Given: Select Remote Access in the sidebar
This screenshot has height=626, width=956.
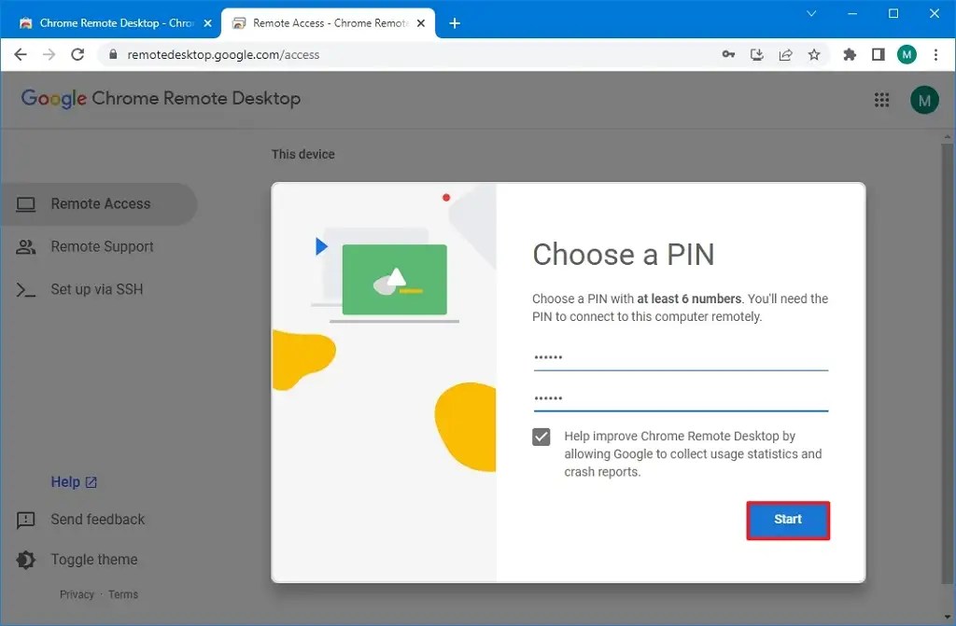Looking at the screenshot, I should (98, 203).
